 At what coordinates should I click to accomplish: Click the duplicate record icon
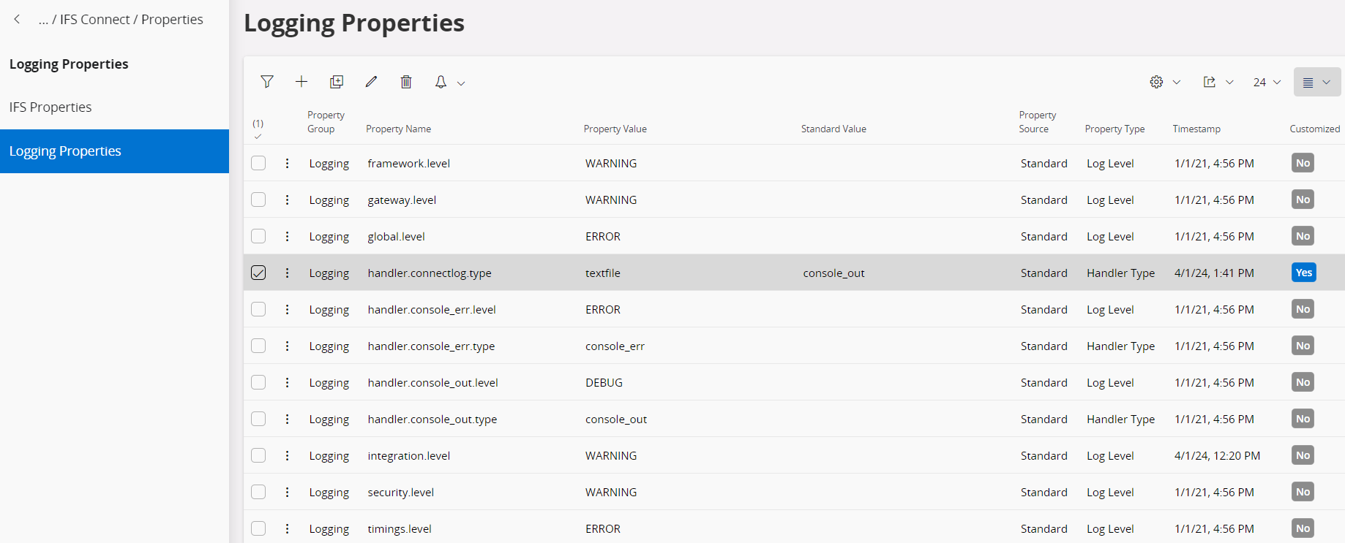pos(337,82)
